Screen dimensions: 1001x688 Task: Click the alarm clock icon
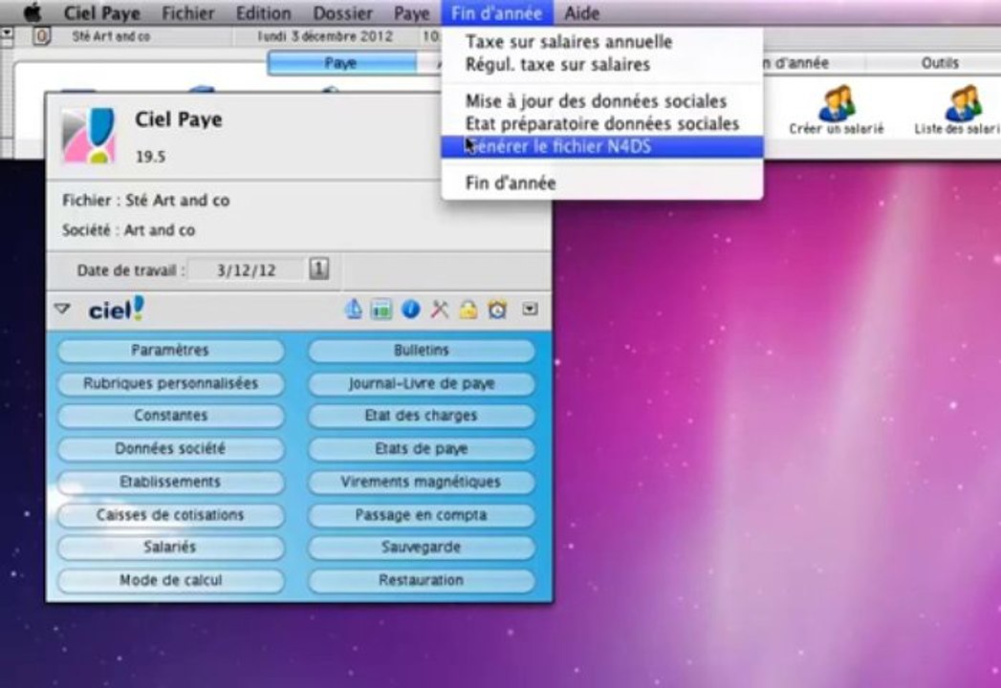(x=497, y=310)
